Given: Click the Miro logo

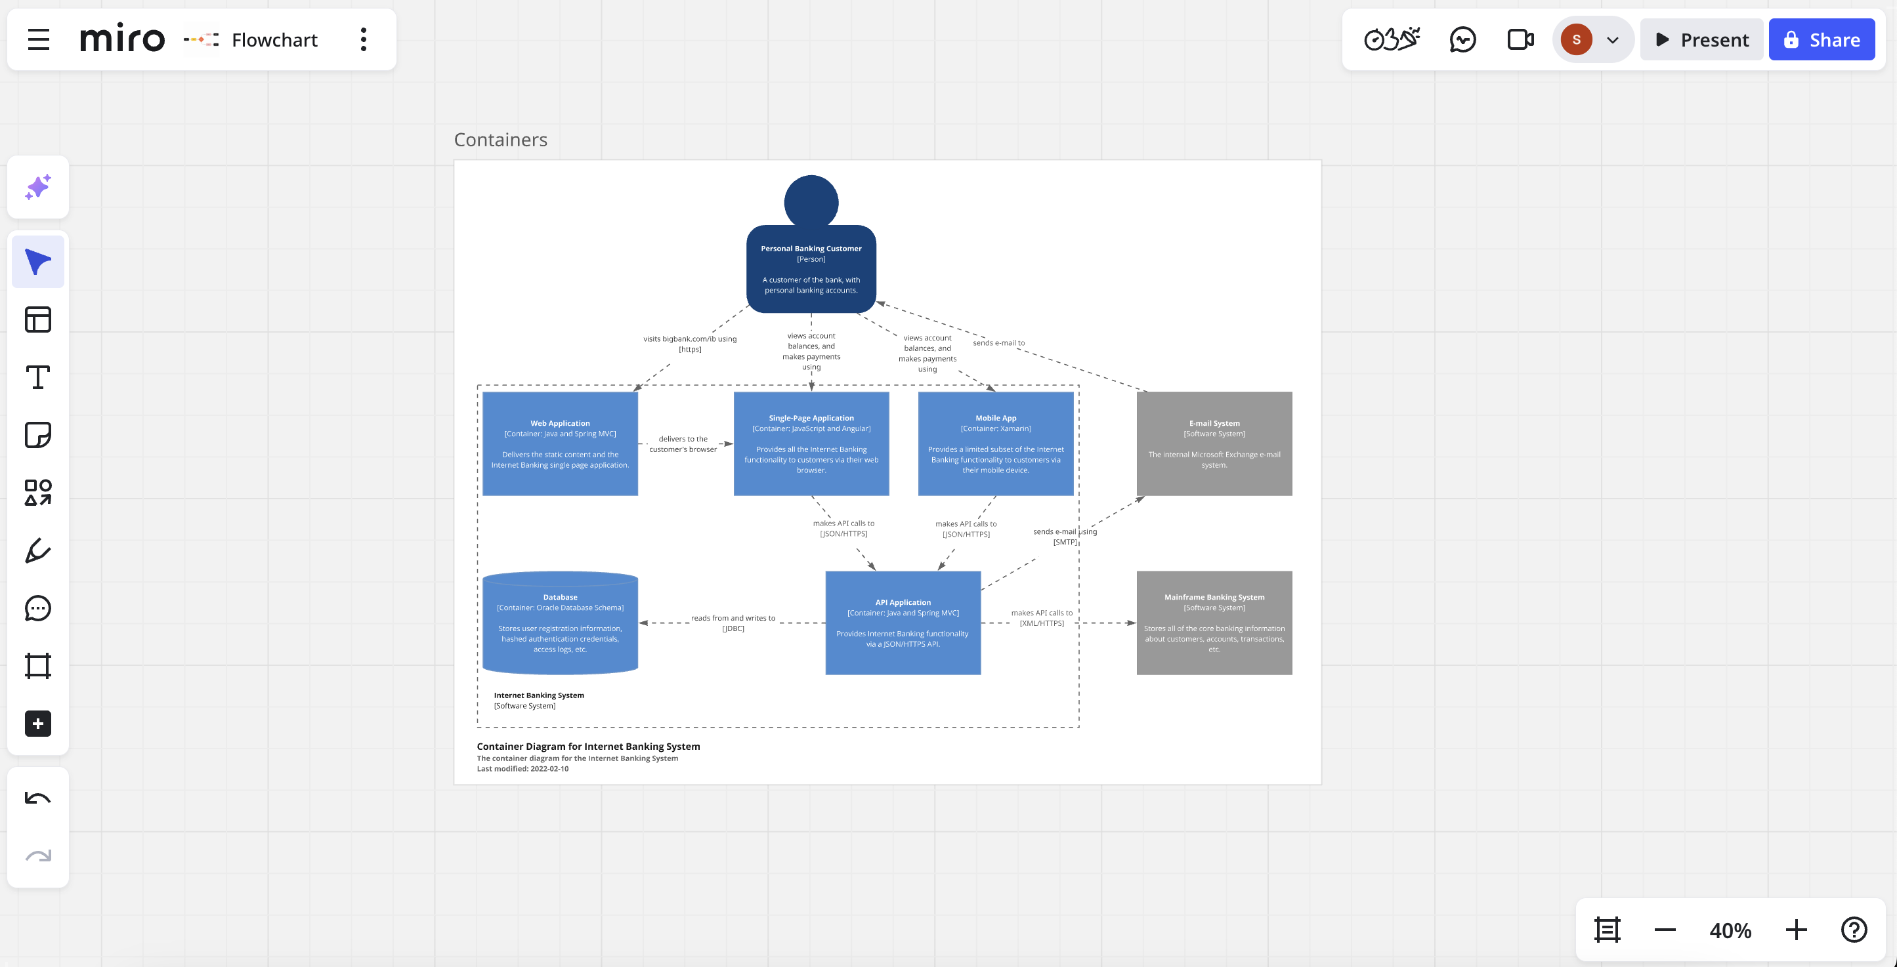Looking at the screenshot, I should 122,38.
